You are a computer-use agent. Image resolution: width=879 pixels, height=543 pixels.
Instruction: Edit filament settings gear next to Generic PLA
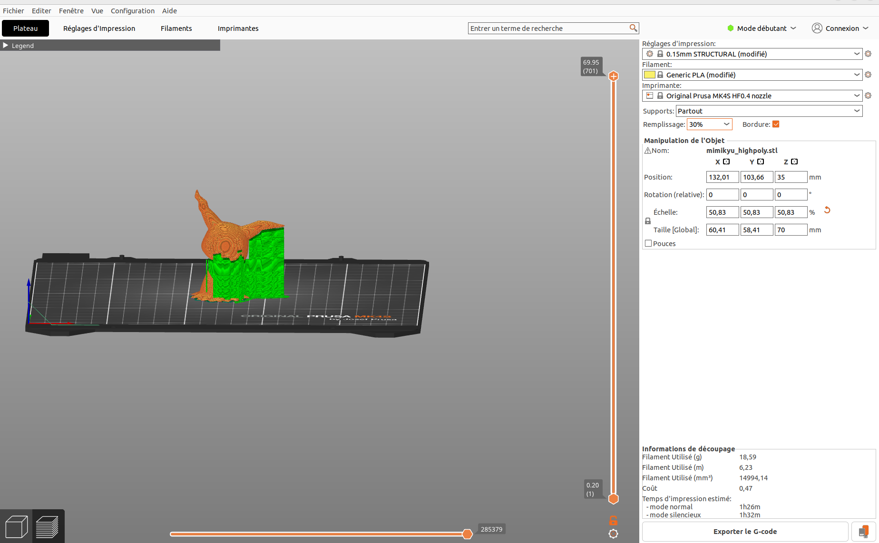(x=868, y=75)
